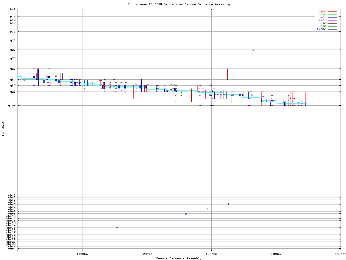346x260 pixels.
Task: Click the chr7 diamond marker in lower panel
Action: (208, 209)
